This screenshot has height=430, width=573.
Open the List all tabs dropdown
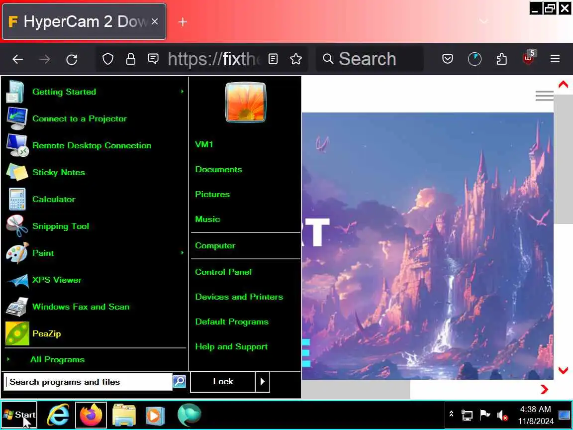(x=484, y=21)
